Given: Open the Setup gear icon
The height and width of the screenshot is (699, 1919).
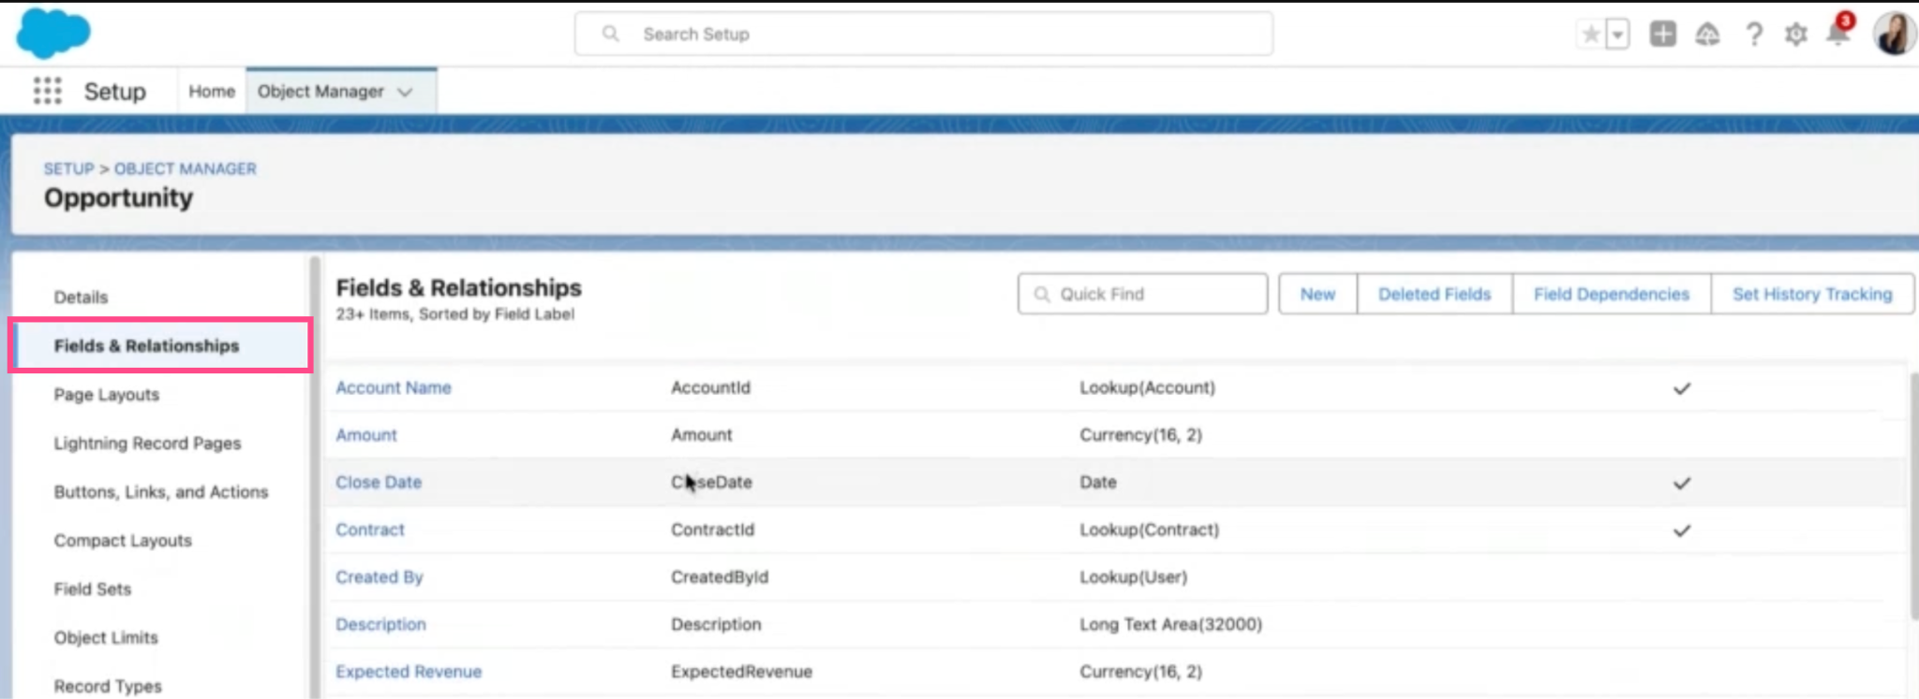Looking at the screenshot, I should point(1795,35).
